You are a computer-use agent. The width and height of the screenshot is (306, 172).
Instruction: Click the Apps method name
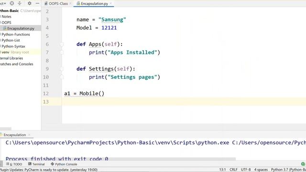[x=95, y=44]
